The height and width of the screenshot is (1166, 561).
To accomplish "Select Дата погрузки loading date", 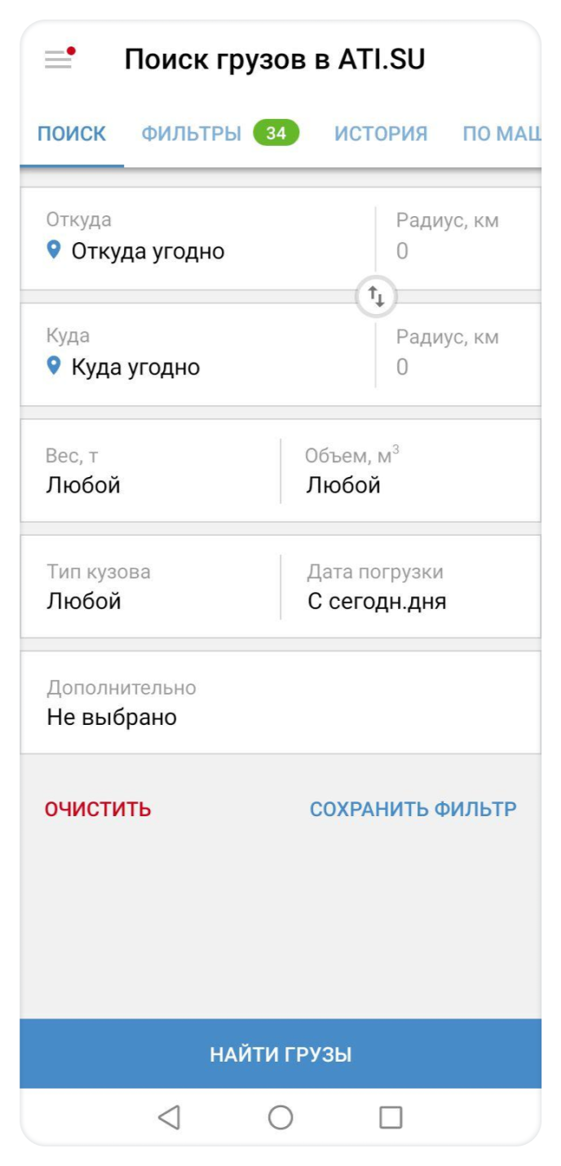I will (409, 587).
